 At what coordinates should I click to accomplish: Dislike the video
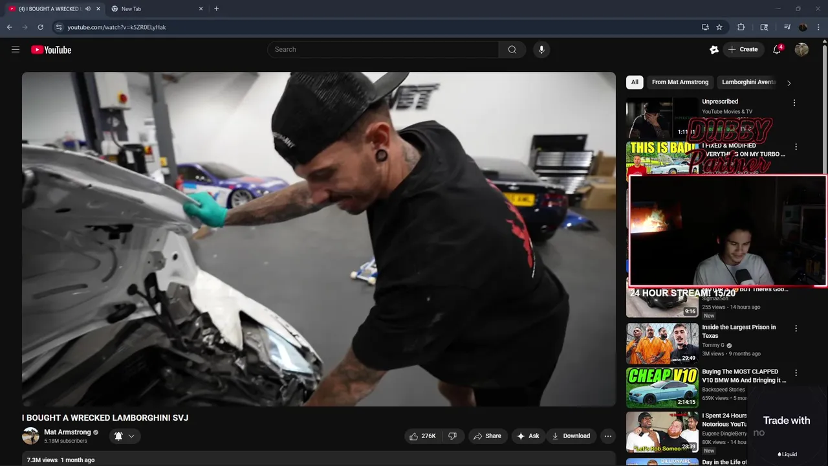[x=453, y=436]
